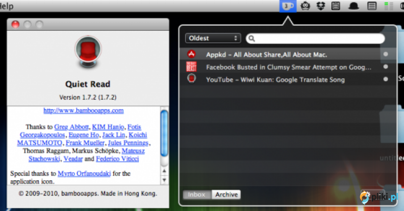Toggle read dot for Appkd item
404x211 pixels.
(385, 54)
